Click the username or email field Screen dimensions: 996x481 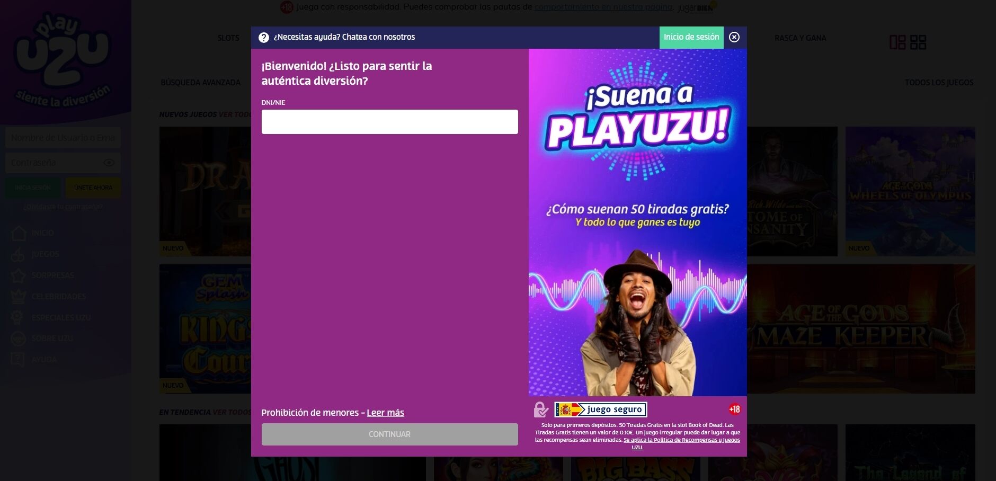[63, 138]
